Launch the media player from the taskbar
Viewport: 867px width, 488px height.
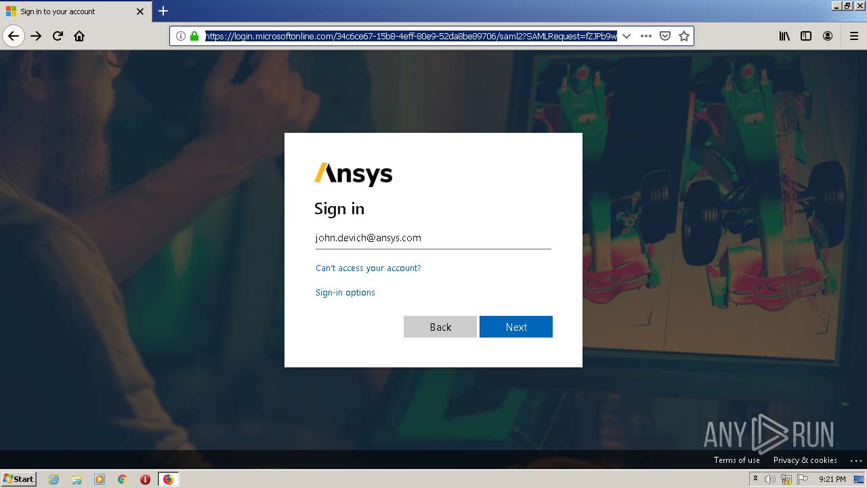100,479
